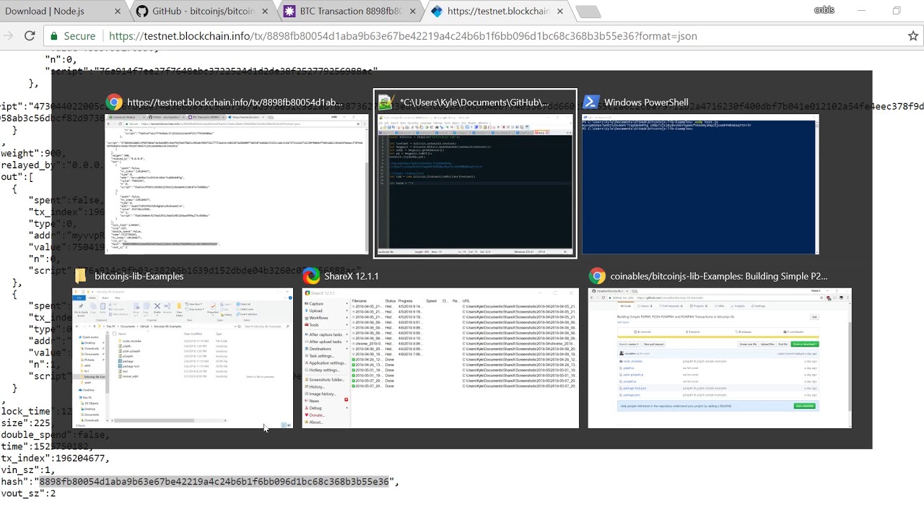Screen dimensions: 924x520
Task: Switch to the bitcoinjs-lib-Examples folder thumbnail
Action: [x=183, y=358]
